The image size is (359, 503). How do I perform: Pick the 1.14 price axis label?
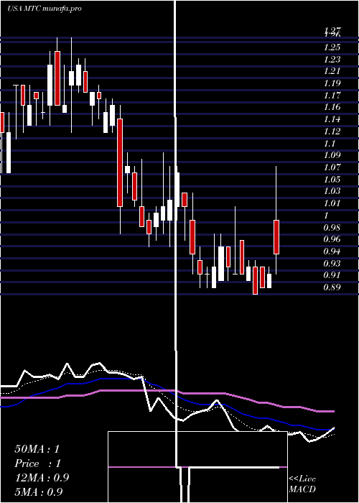point(332,119)
